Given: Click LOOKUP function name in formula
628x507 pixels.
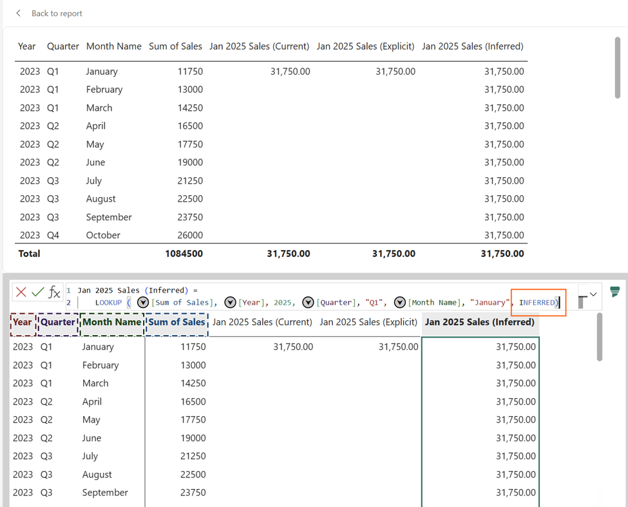Looking at the screenshot, I should click(109, 302).
